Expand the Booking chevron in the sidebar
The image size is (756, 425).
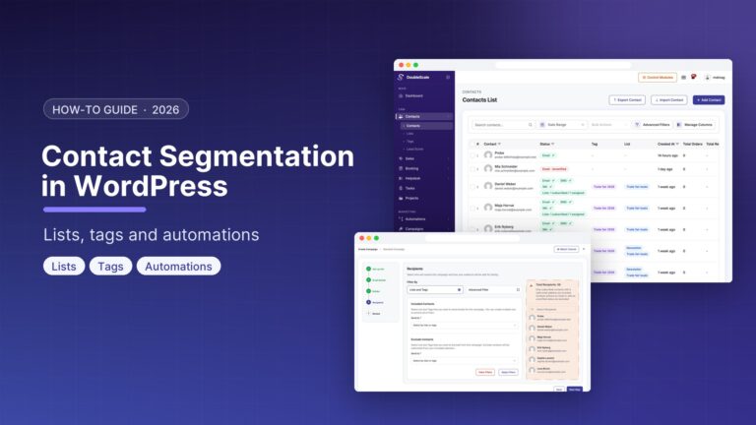(x=448, y=168)
